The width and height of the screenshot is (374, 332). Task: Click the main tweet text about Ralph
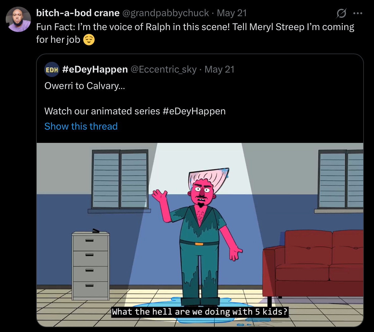[x=195, y=33]
